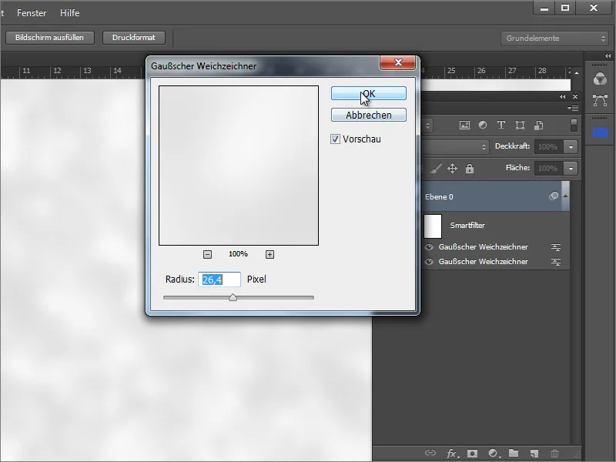
Task: Zoom out the blur dialog preview
Action: (207, 255)
